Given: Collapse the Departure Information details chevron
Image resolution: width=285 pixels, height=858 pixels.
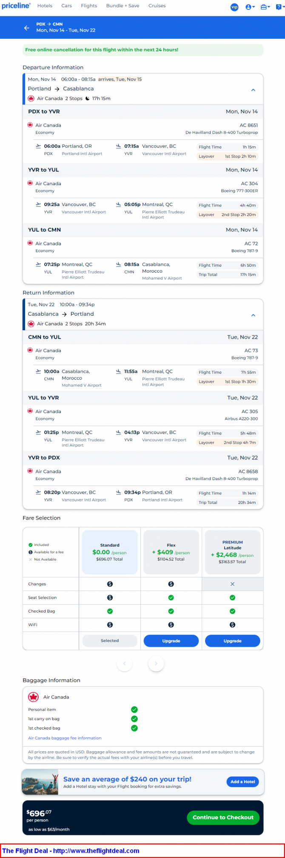Looking at the screenshot, I should coord(253,90).
